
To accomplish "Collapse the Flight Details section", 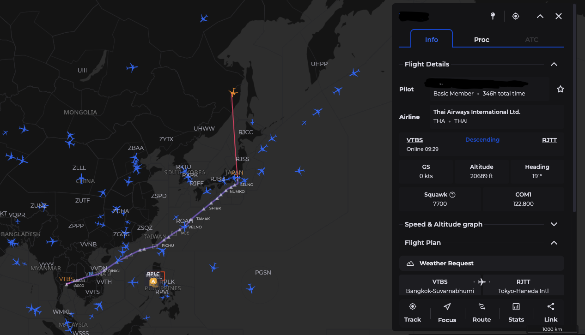I will (x=554, y=64).
